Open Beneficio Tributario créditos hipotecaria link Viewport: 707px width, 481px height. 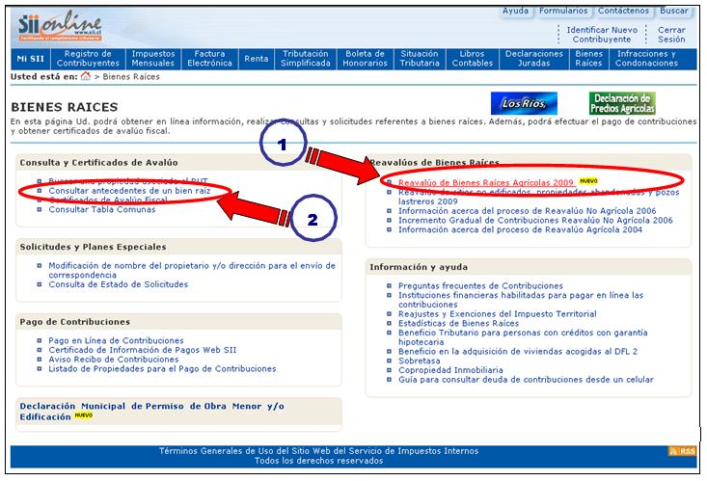click(x=523, y=337)
